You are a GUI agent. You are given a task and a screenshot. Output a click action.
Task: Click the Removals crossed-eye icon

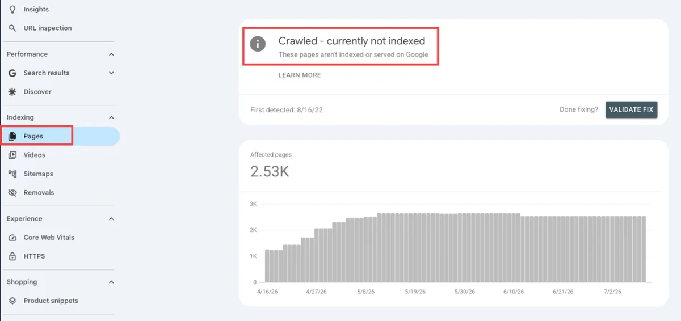[12, 193]
